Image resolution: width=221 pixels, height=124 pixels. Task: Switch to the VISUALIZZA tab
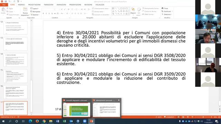(x=100, y=5)
